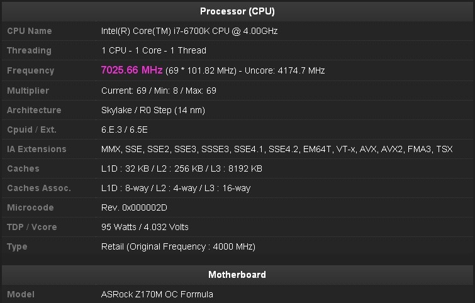The width and height of the screenshot is (475, 303).
Task: Click the Motherboard section header
Action: 237,275
